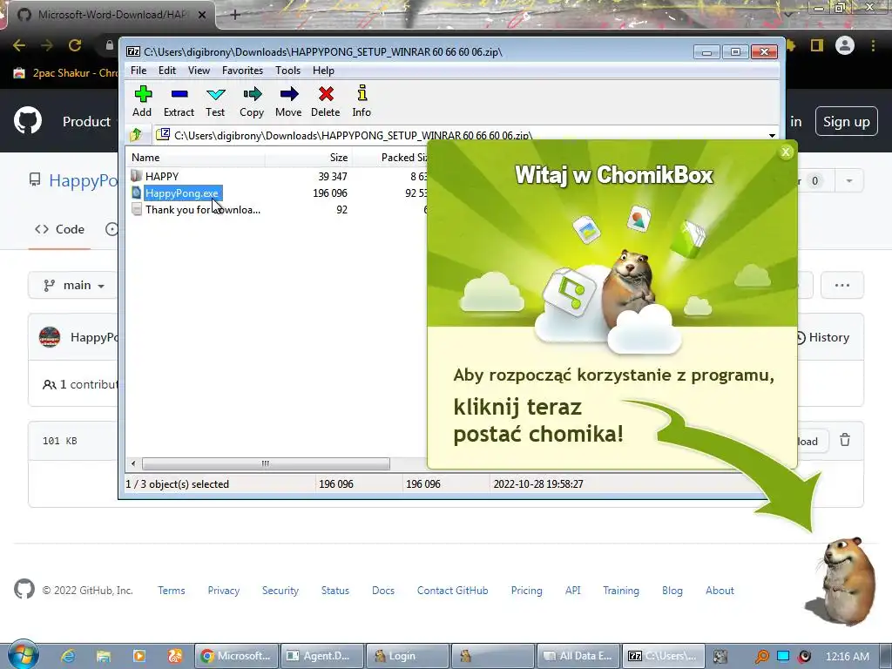Image resolution: width=892 pixels, height=669 pixels.
Task: Open commit History link
Action: (x=822, y=337)
